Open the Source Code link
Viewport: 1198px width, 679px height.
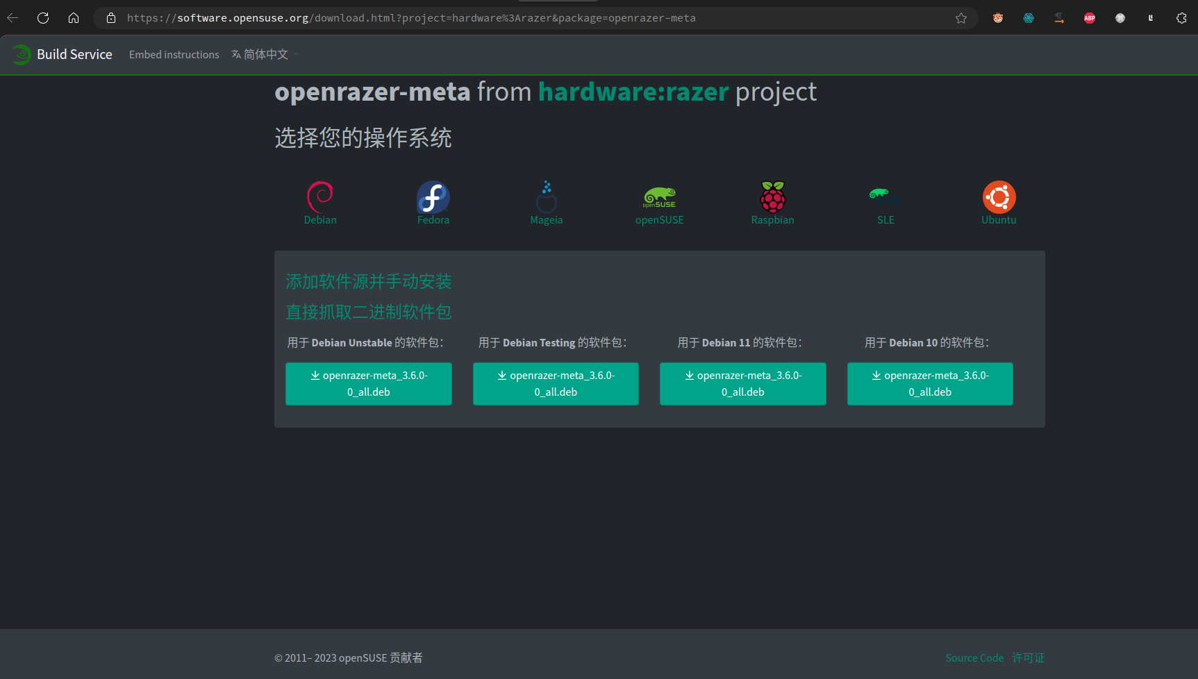(x=974, y=657)
